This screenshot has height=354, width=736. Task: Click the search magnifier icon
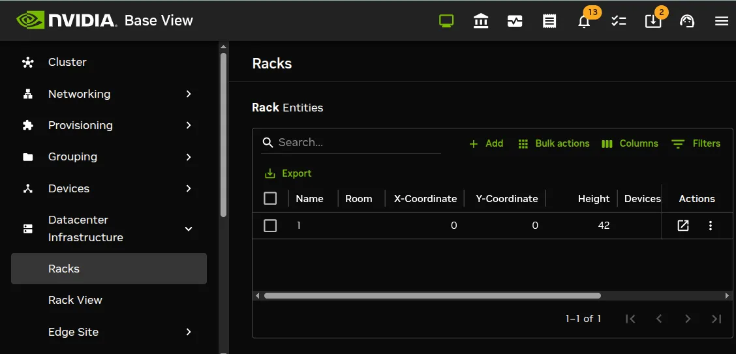pyautogui.click(x=268, y=143)
